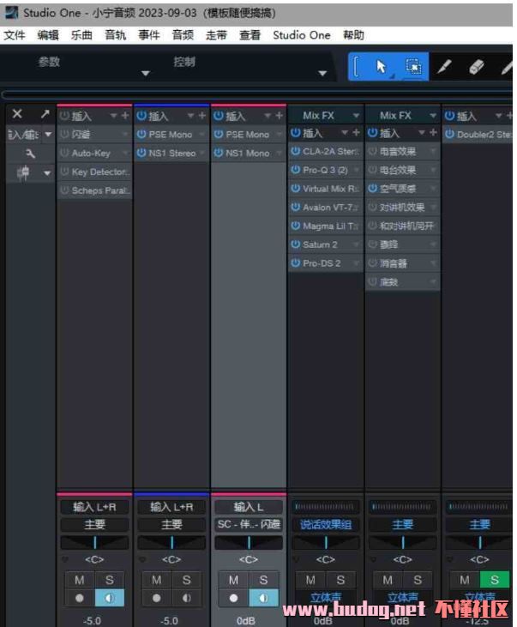Viewport: 517px width, 627px height.
Task: Open the 乐曲 menu
Action: 81,35
